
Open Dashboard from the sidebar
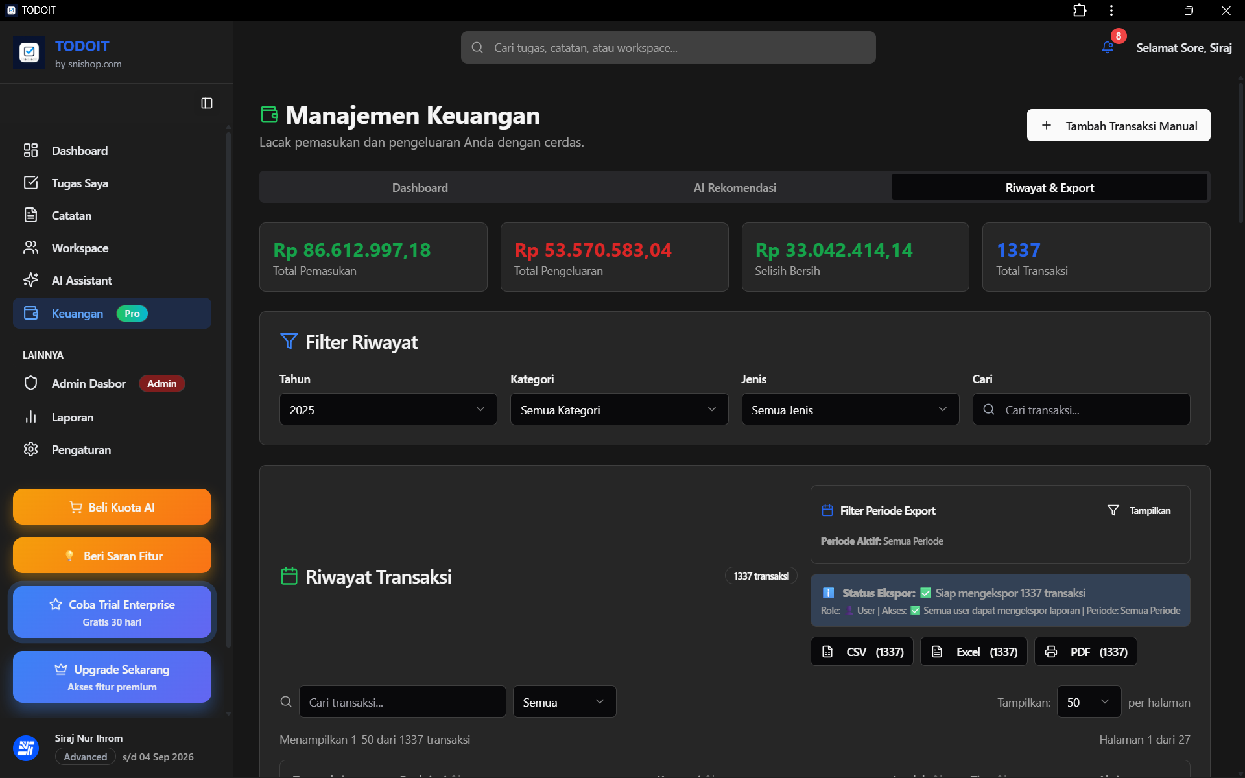point(79,150)
